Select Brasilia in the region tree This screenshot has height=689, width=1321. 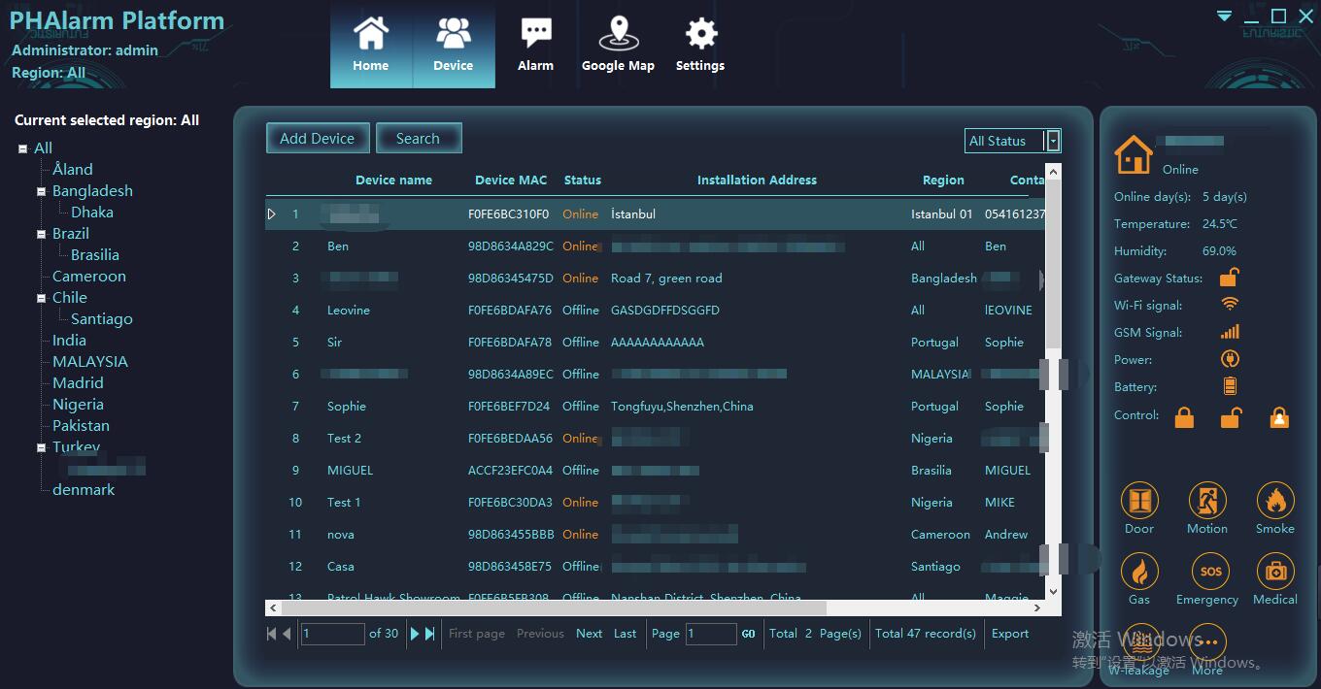coord(95,254)
